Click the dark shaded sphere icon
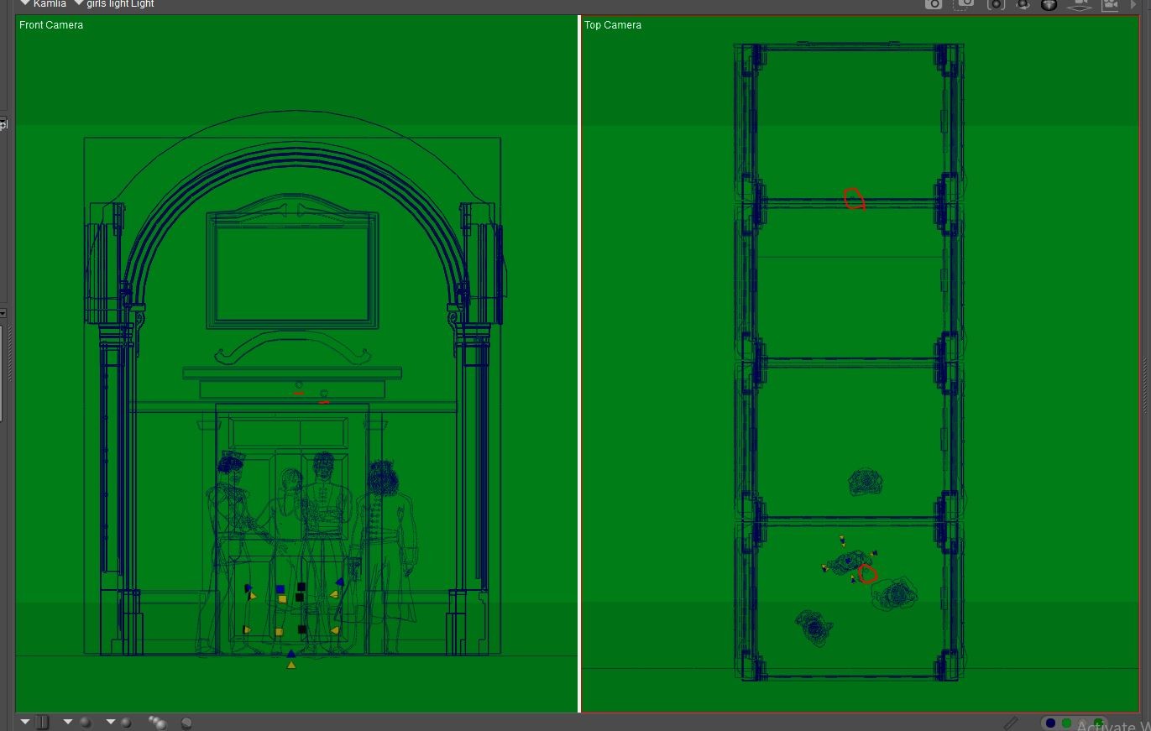Viewport: 1151px width, 731px height. (1049, 4)
